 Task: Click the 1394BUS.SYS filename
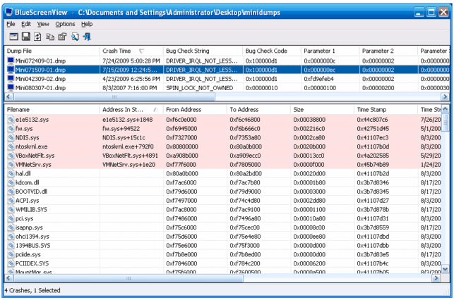click(x=32, y=246)
